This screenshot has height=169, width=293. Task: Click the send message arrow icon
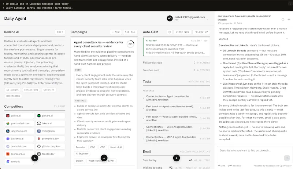point(287,158)
